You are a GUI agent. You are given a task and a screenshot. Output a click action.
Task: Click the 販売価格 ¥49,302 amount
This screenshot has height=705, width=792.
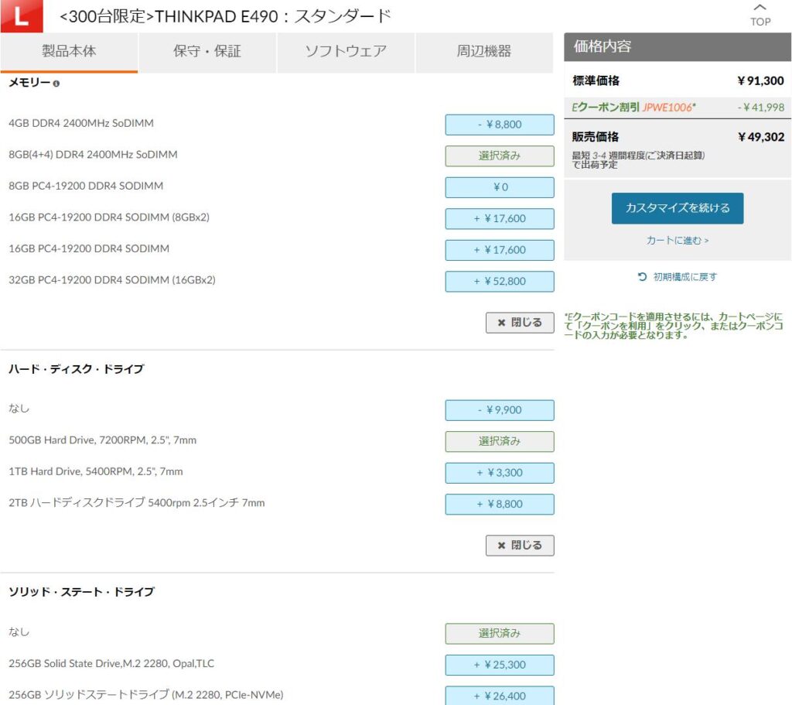pos(761,137)
